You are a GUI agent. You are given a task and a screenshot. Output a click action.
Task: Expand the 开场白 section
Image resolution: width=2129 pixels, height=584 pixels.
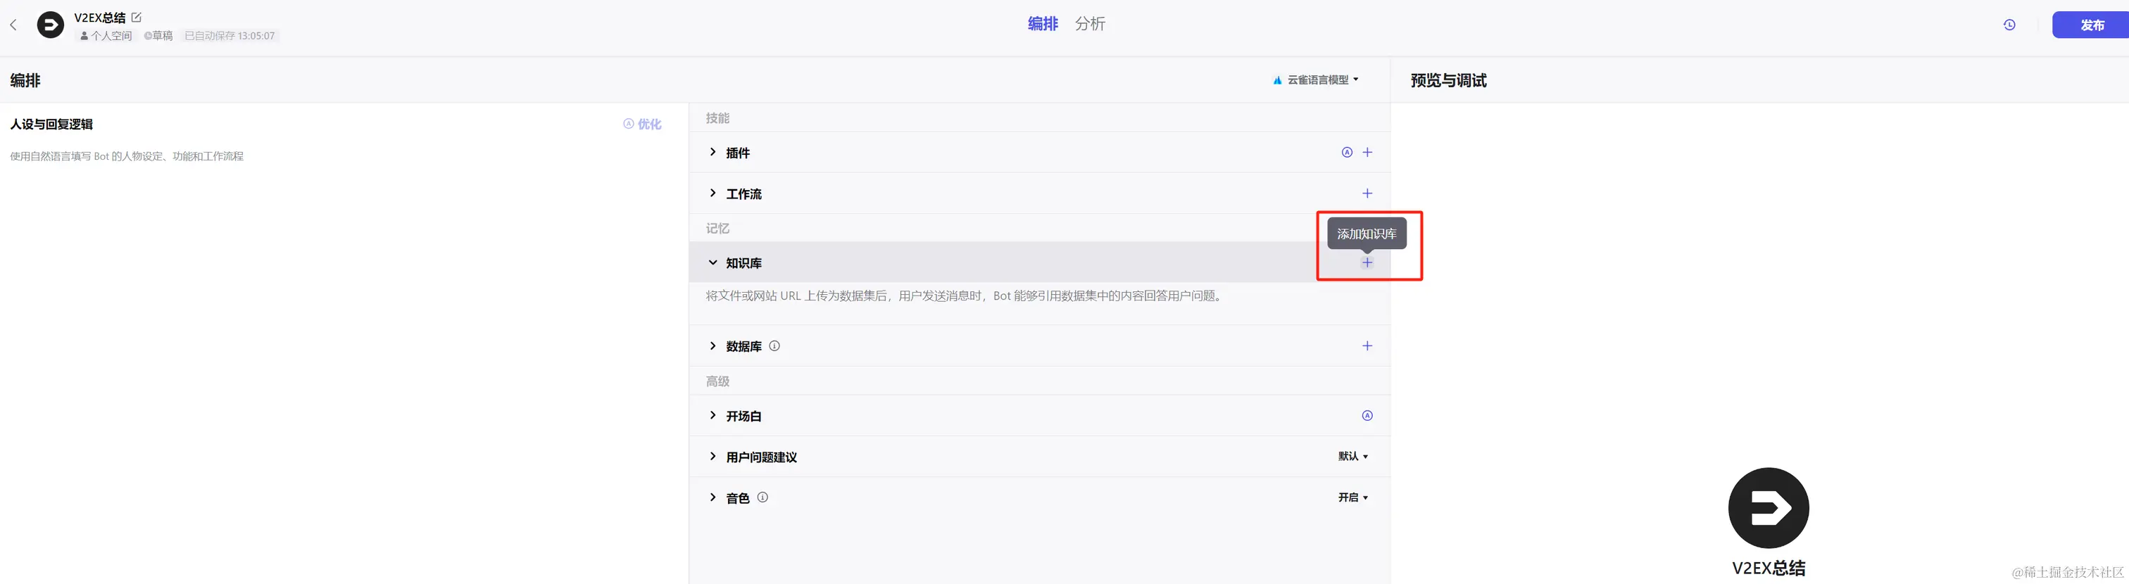(x=712, y=416)
